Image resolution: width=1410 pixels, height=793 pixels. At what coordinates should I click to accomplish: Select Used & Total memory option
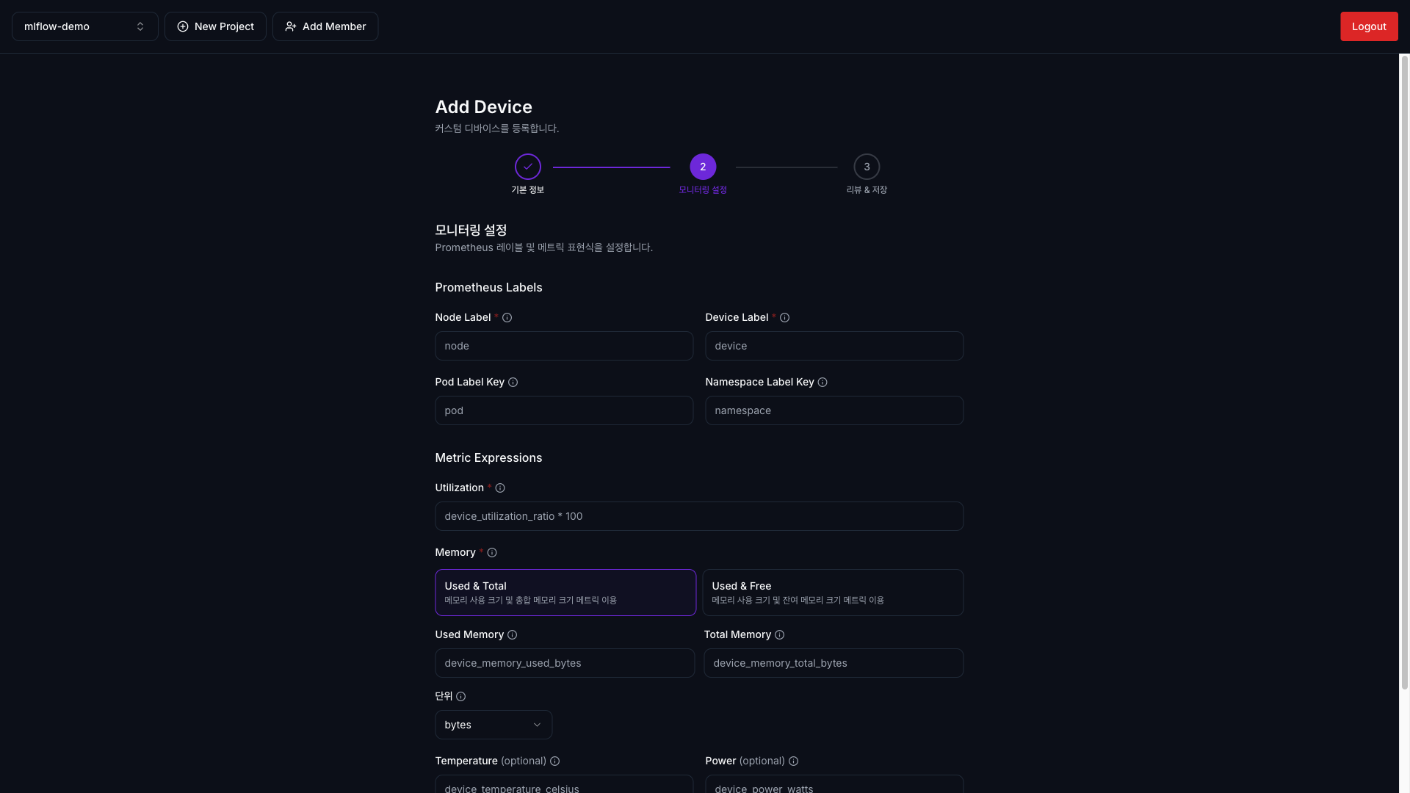coord(565,593)
